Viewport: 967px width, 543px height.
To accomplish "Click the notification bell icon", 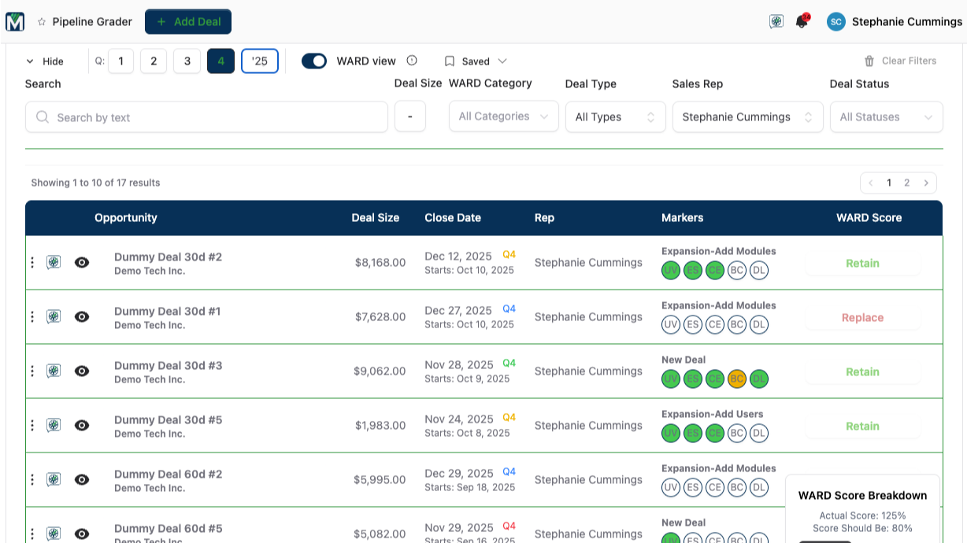I will click(x=802, y=22).
